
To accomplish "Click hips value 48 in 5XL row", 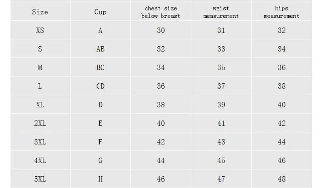I will click(281, 179).
